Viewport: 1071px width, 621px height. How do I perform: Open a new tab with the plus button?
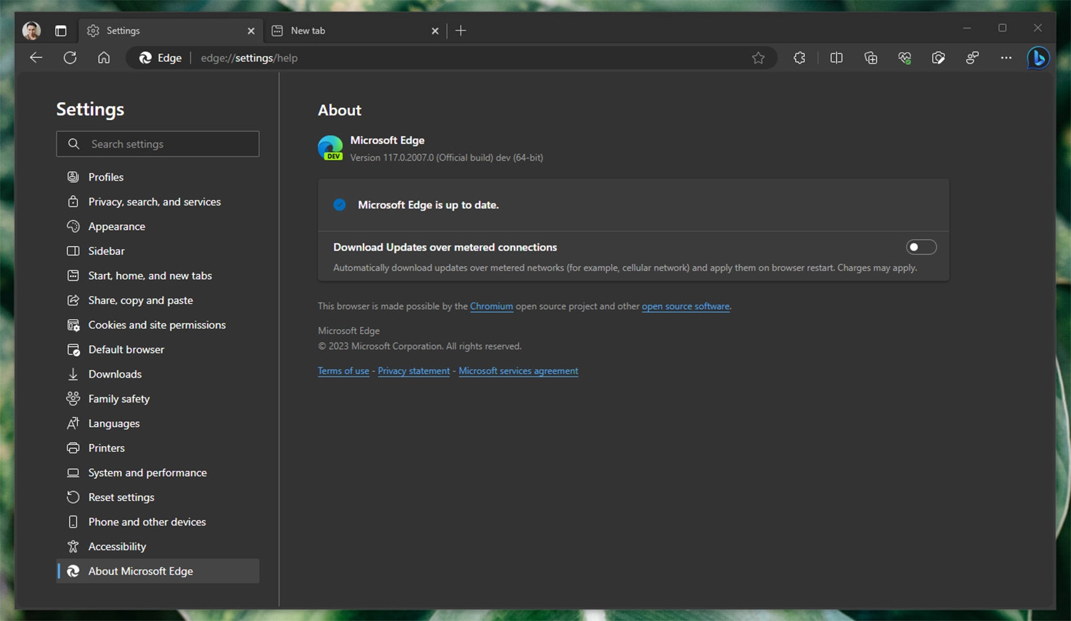pyautogui.click(x=461, y=31)
